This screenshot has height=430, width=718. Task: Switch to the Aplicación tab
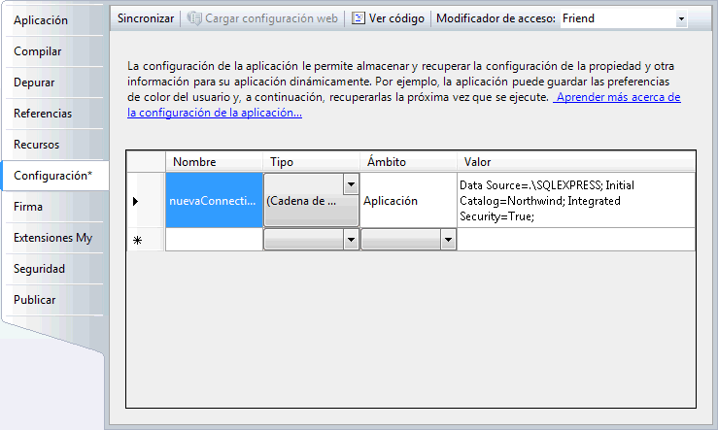[41, 19]
